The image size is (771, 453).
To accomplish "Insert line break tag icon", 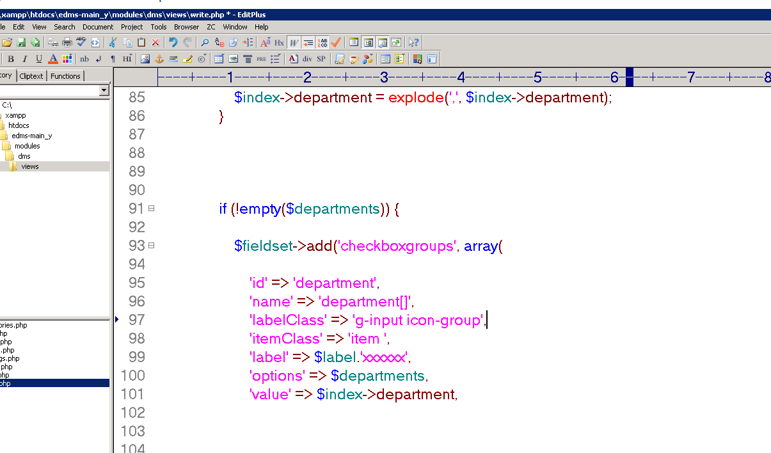I will pos(99,59).
